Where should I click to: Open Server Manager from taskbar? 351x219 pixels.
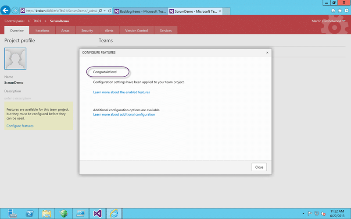[x=12, y=214]
